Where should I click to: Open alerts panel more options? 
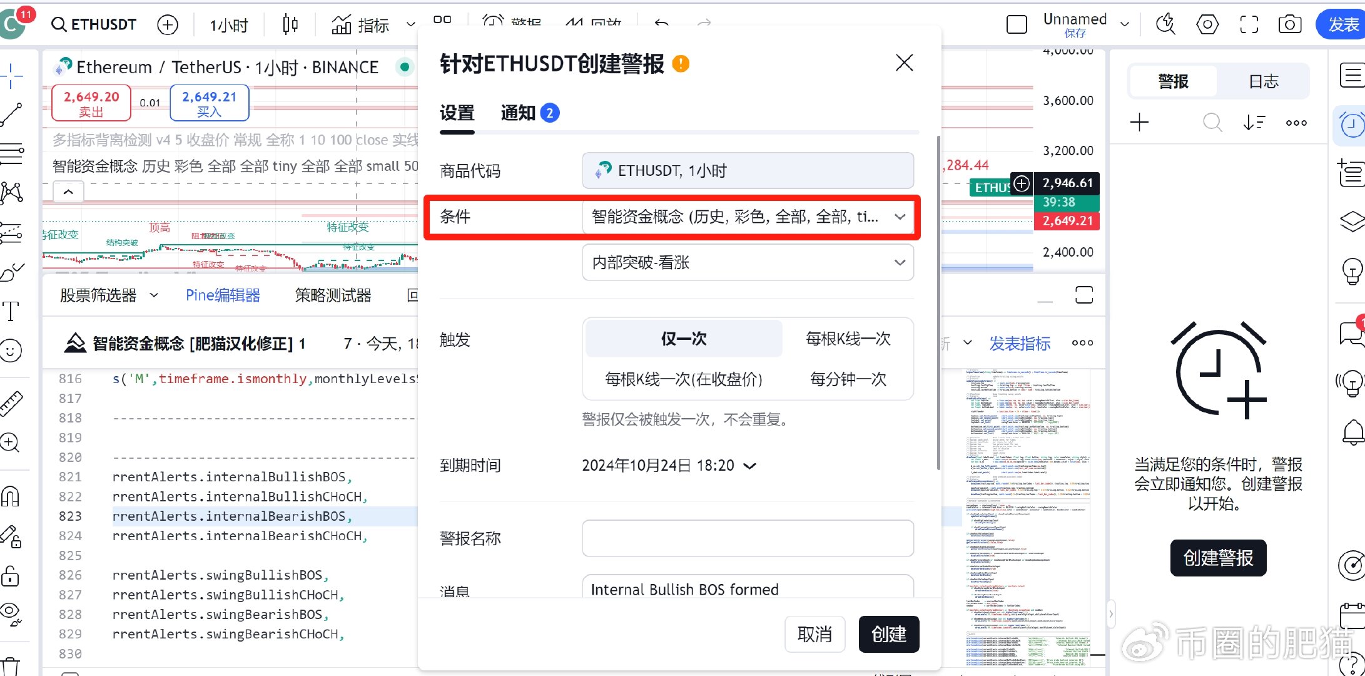(1296, 123)
